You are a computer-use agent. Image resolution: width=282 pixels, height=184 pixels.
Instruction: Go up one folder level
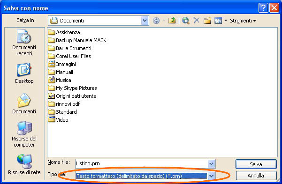[172, 21]
